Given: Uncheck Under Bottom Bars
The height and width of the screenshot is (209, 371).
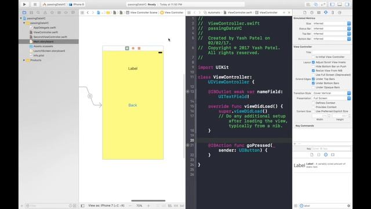Looking at the screenshot, I should pos(313,83).
